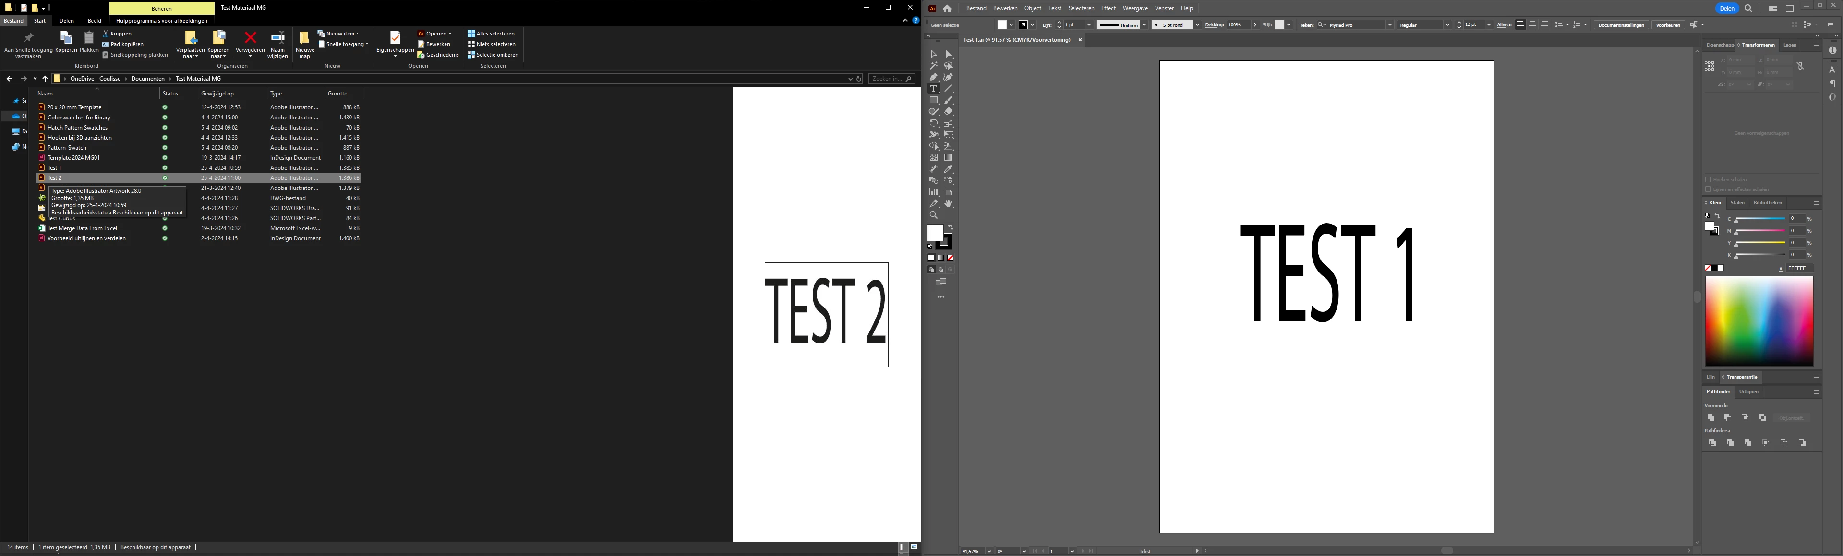Viewport: 1843px width, 556px height.
Task: Open the stroke weight dropdown
Action: tap(1089, 25)
